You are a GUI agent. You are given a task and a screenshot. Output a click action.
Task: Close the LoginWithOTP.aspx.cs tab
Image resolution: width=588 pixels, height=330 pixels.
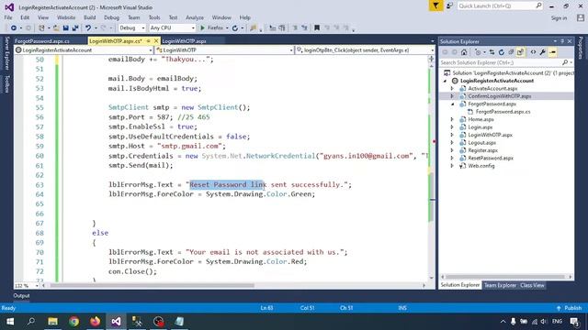[156, 40]
